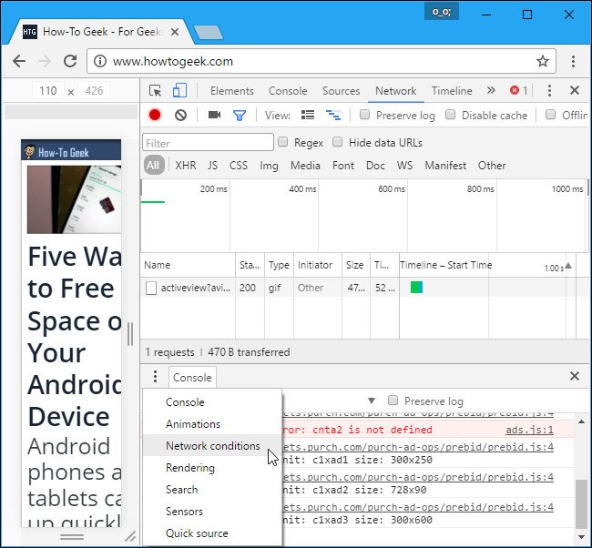Open the Elements tab
The width and height of the screenshot is (592, 548).
click(232, 91)
